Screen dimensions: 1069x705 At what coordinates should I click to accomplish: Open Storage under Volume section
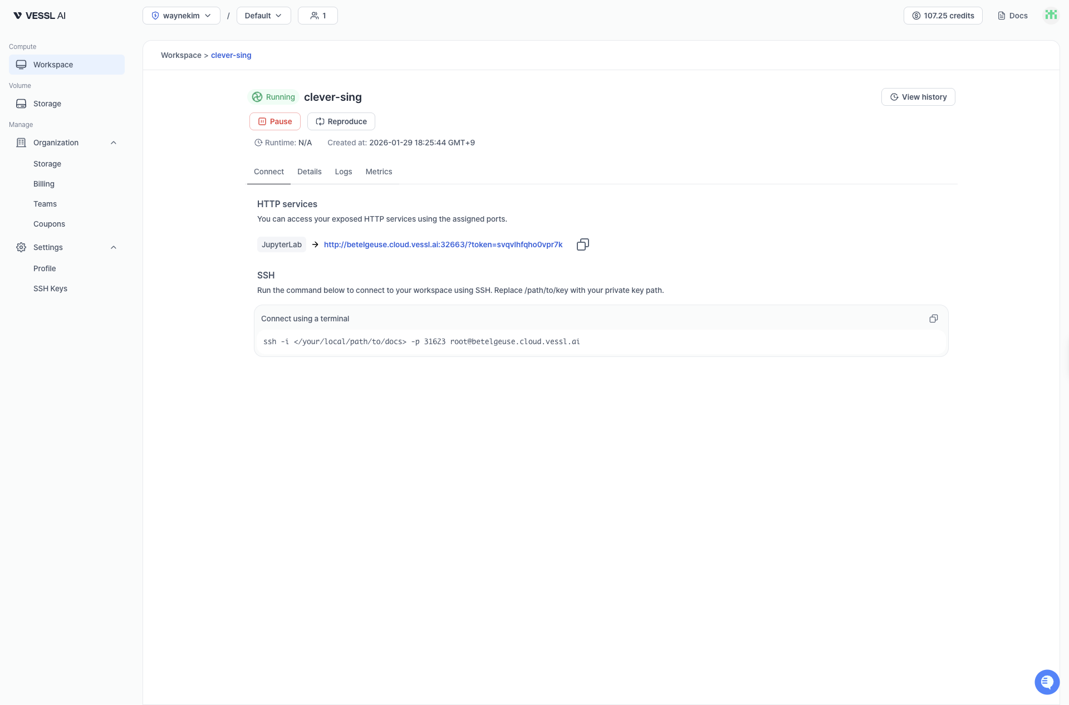46,104
